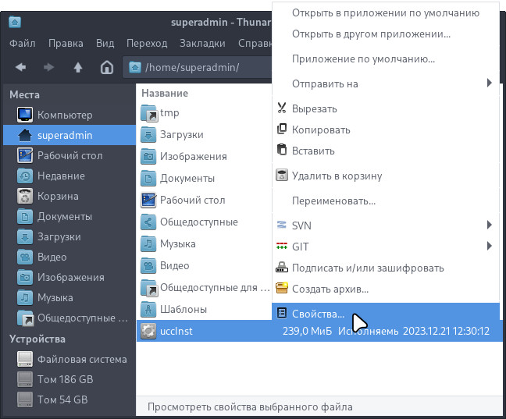Open the Файл menu
This screenshot has width=506, height=419.
point(23,43)
